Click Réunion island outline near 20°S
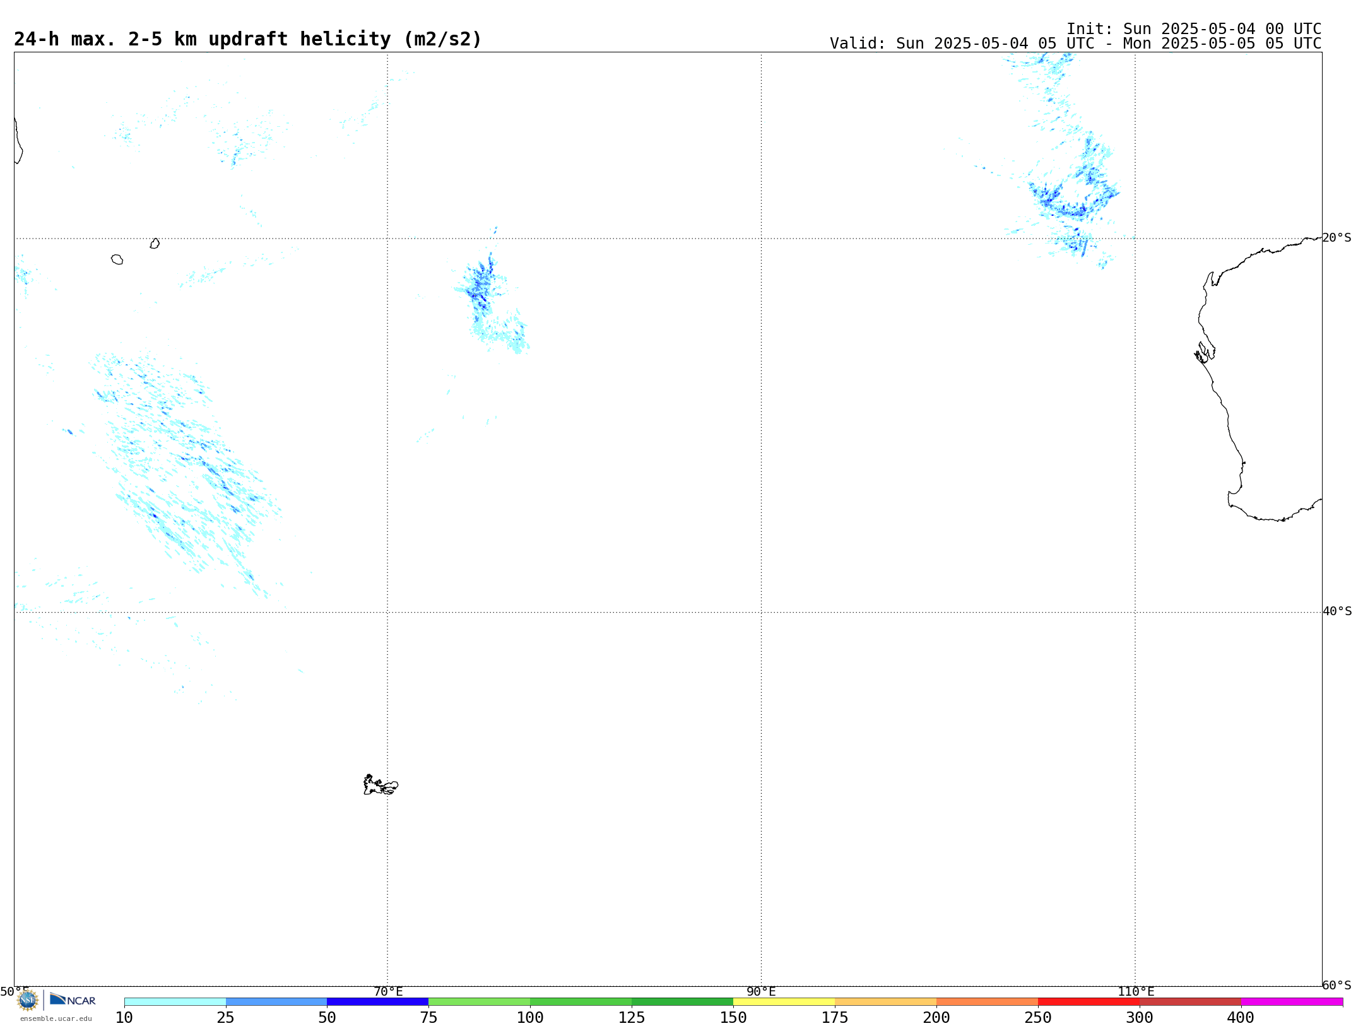The image size is (1363, 1026). pos(117,259)
